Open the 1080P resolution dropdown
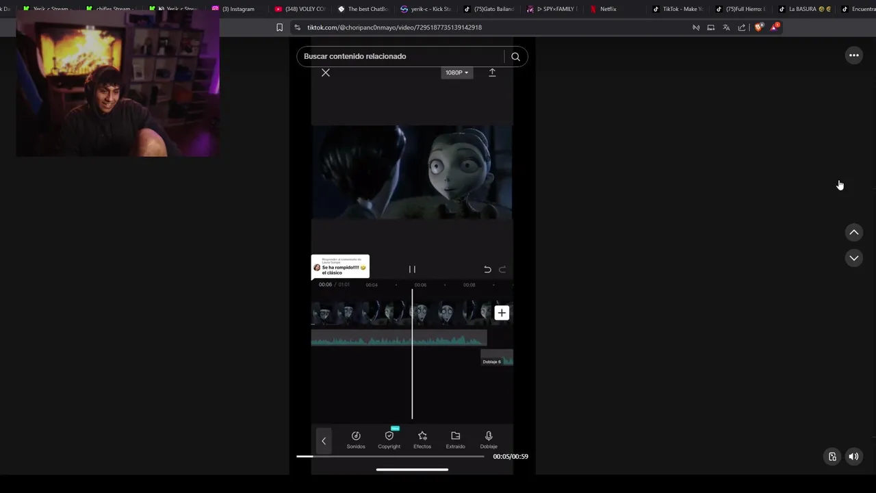 (x=456, y=73)
